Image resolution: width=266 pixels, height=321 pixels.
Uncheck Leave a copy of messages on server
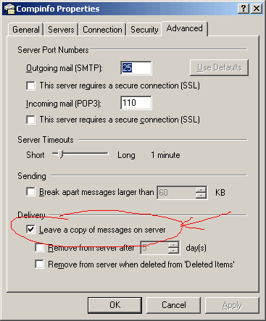click(30, 230)
